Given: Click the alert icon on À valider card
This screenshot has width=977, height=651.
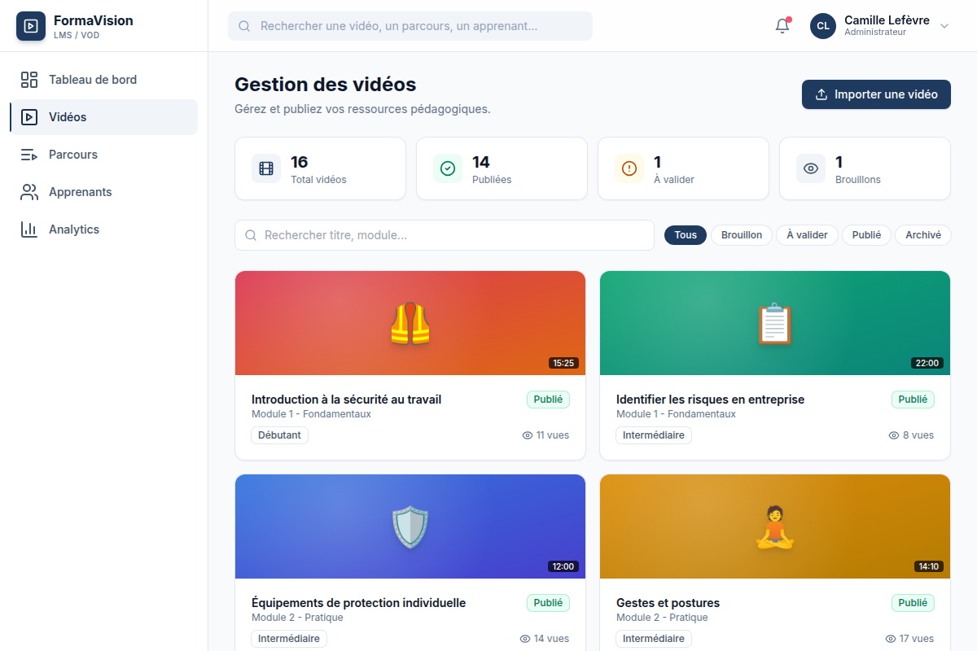Looking at the screenshot, I should pyautogui.click(x=629, y=168).
